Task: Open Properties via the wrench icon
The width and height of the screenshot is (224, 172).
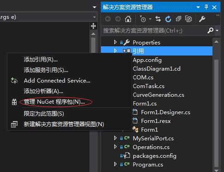Action: pyautogui.click(x=202, y=19)
